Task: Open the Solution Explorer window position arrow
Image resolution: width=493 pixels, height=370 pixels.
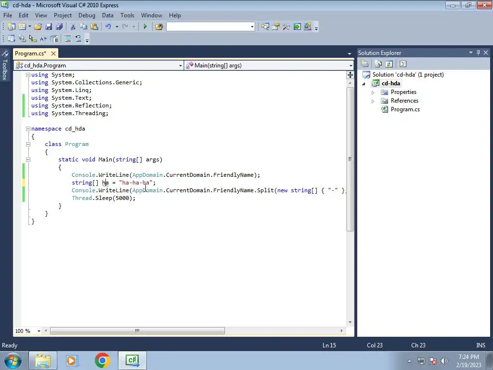Action: (471, 53)
